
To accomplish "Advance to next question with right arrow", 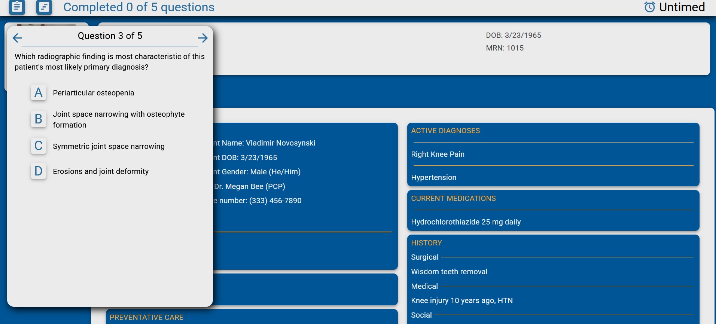I will [x=203, y=38].
